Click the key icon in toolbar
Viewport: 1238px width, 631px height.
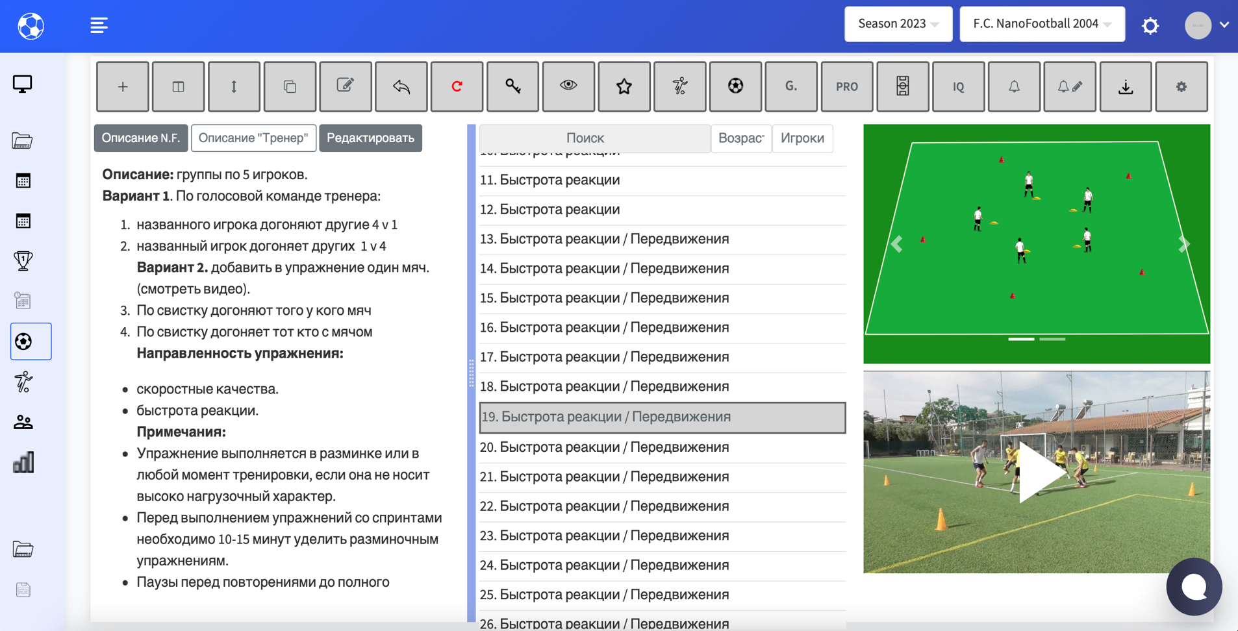512,86
